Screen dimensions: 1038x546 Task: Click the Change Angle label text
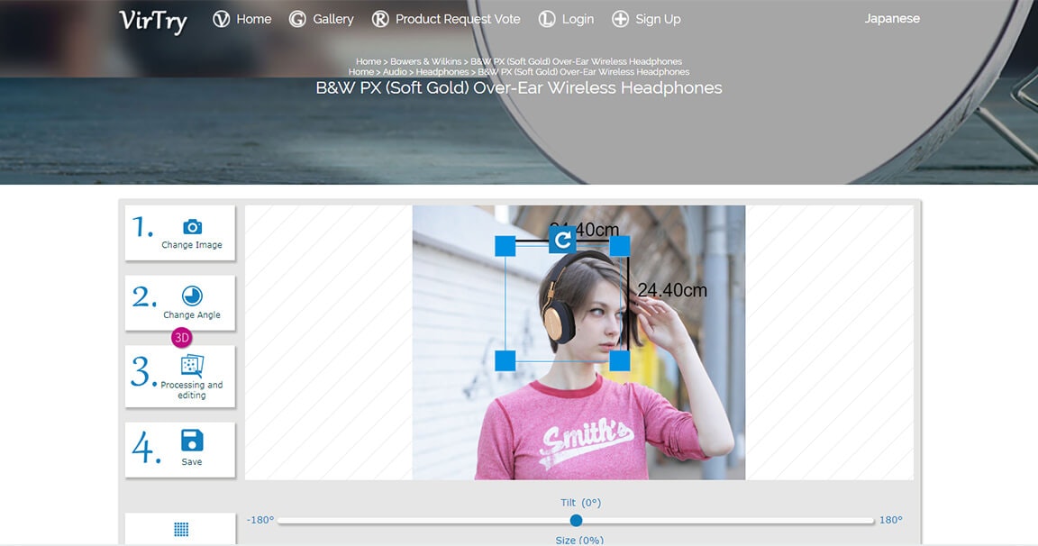[x=192, y=315]
